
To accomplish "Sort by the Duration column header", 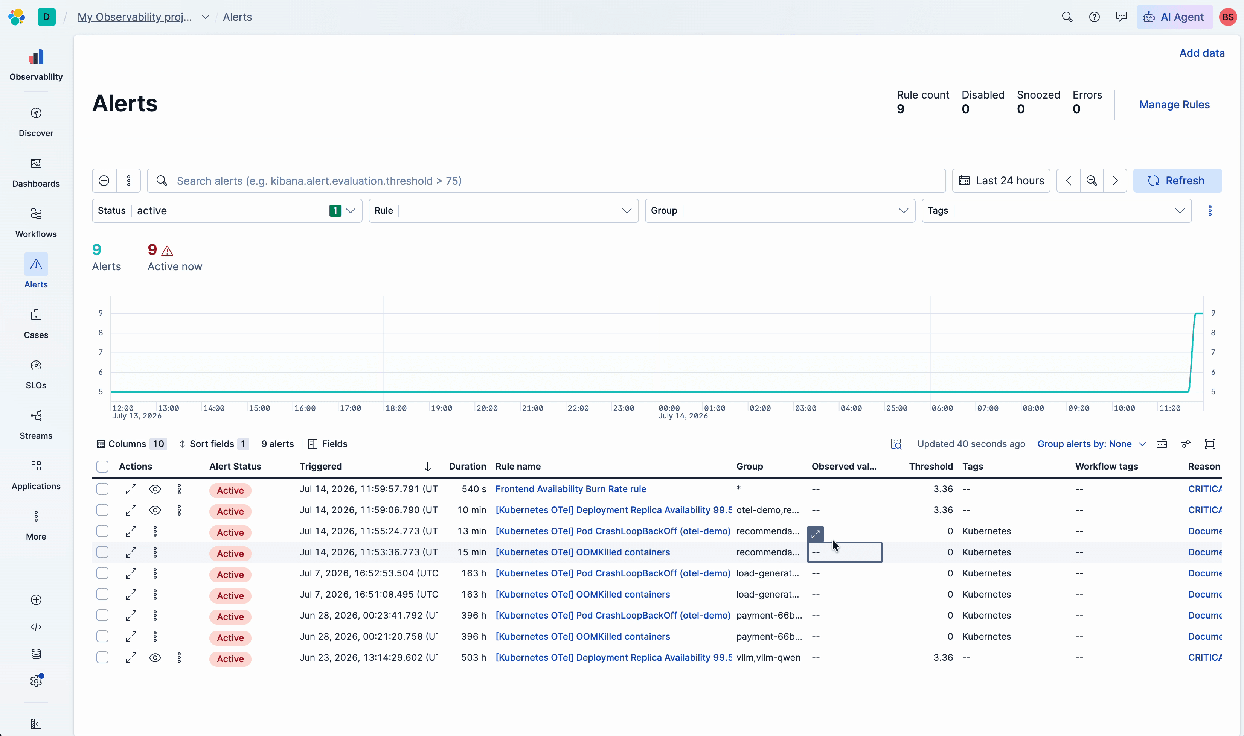I will coord(467,466).
